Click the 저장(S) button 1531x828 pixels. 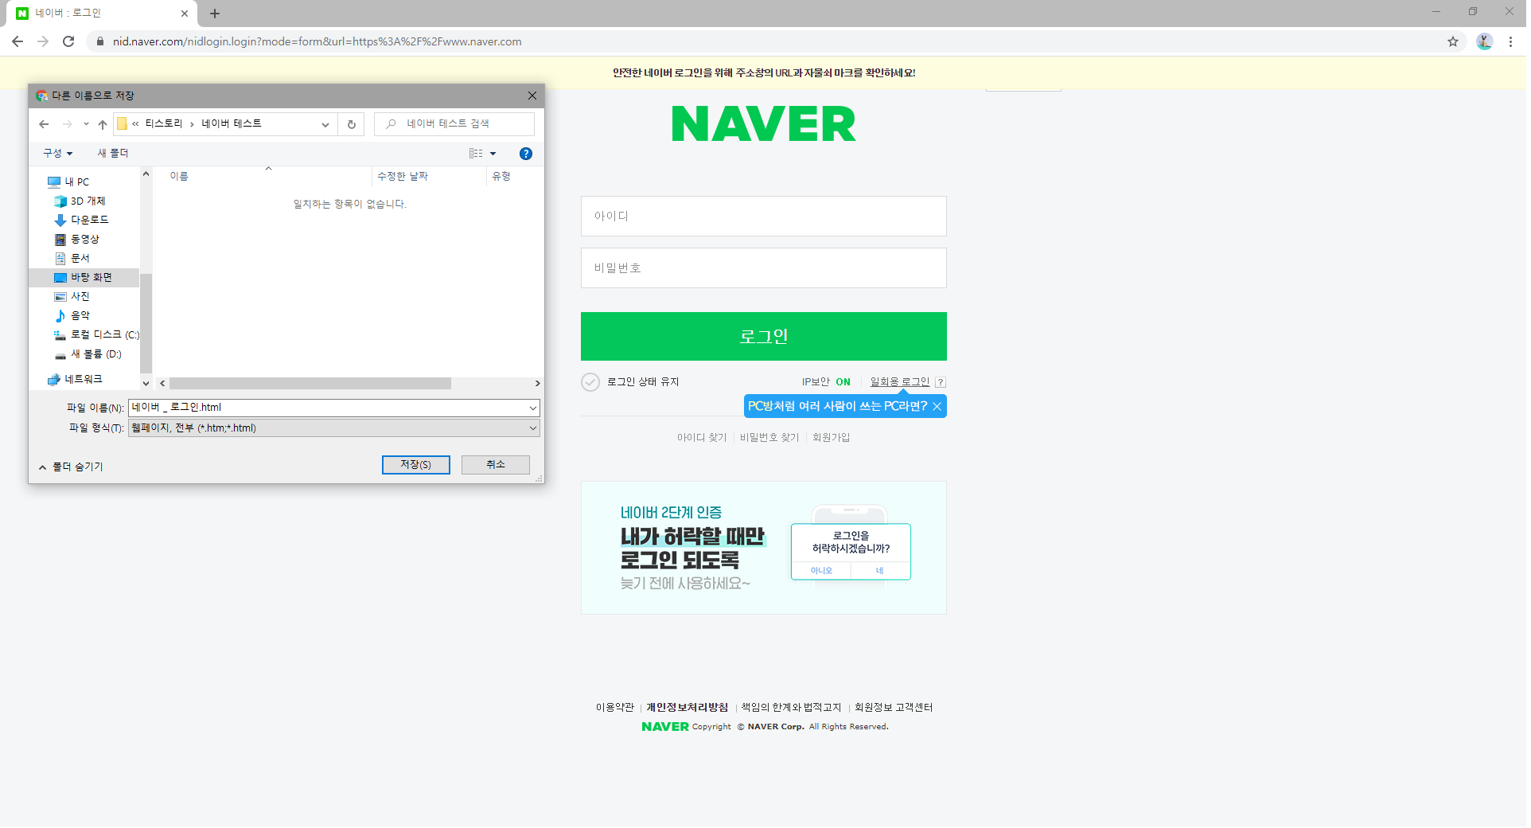coord(416,465)
